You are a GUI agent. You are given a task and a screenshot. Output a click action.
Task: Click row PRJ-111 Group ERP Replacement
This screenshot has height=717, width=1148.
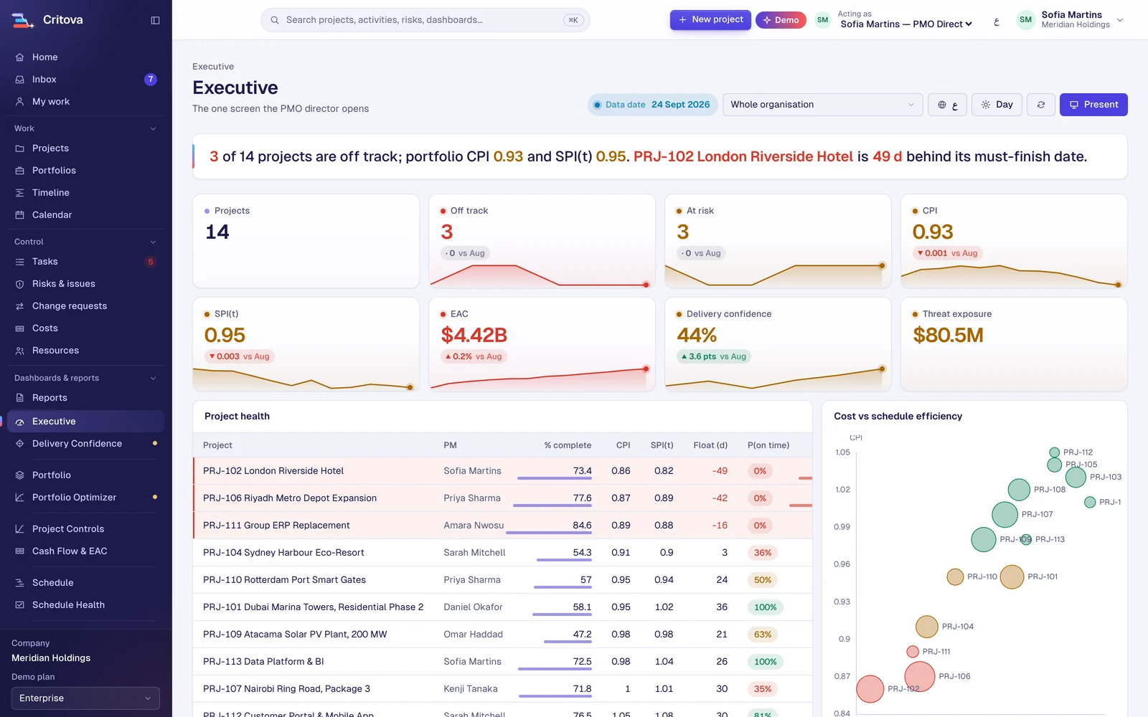click(x=502, y=526)
